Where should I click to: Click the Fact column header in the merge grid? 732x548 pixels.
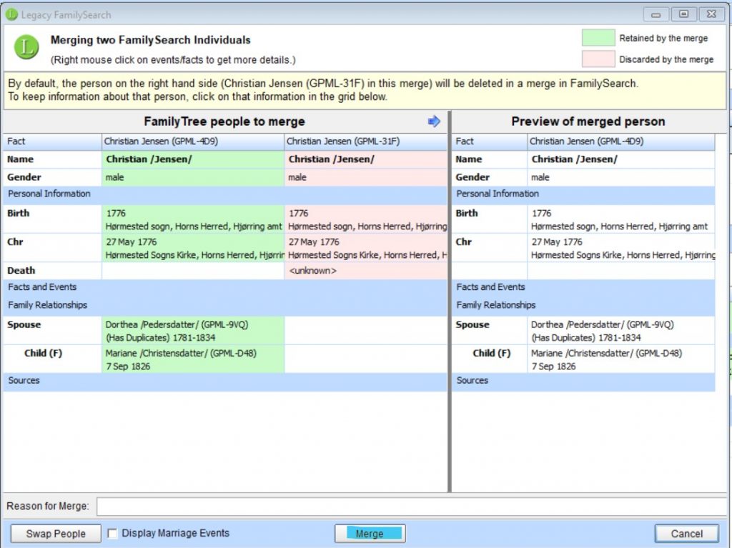pyautogui.click(x=52, y=141)
